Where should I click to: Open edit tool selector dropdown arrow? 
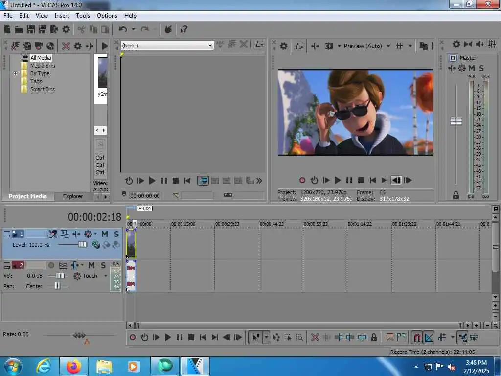[266, 337]
